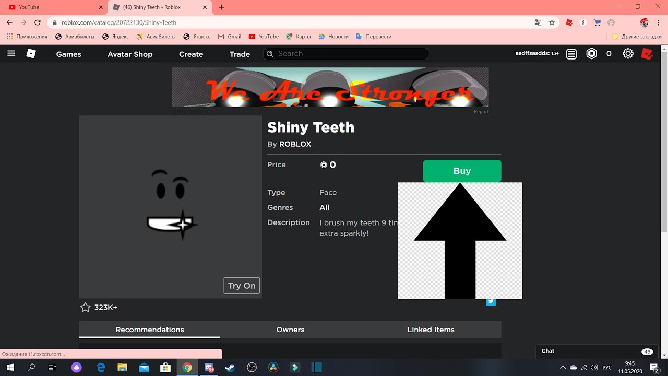The width and height of the screenshot is (668, 376).
Task: Open the Roblox hamburger navigation menu
Action: pos(11,53)
